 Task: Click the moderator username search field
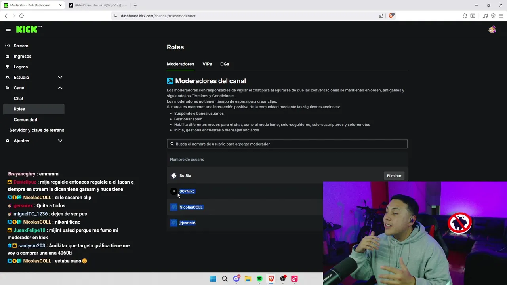(x=287, y=144)
